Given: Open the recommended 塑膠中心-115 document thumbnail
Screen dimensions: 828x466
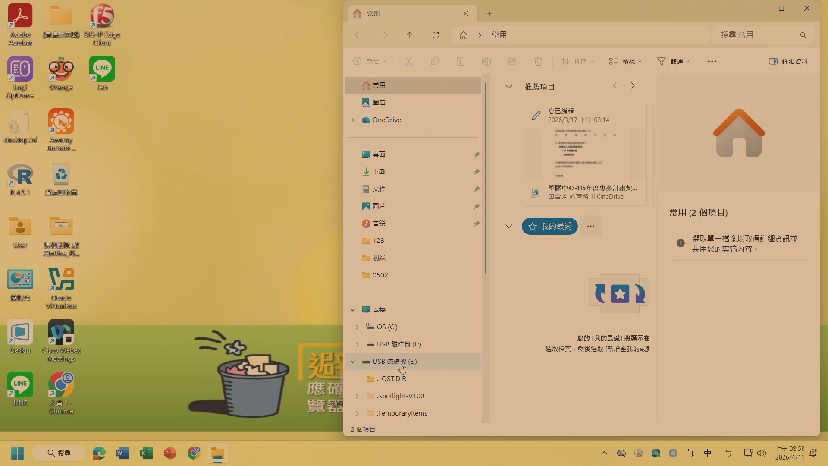Looking at the screenshot, I should coord(585,153).
